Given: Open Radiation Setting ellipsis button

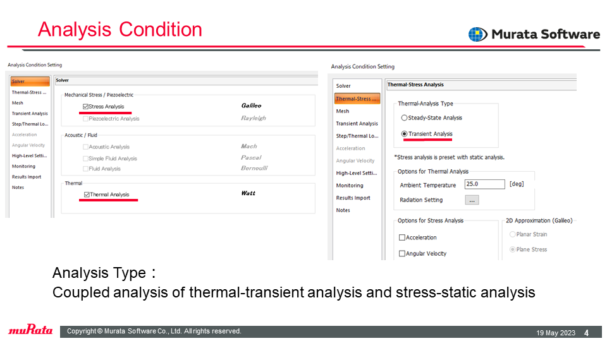Looking at the screenshot, I should [472, 200].
